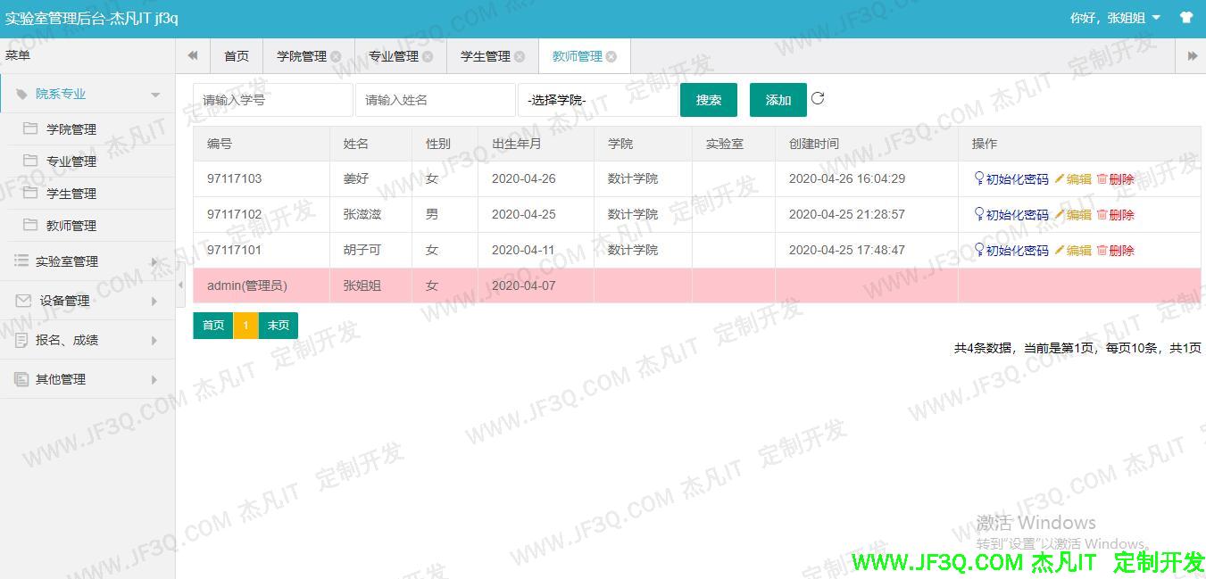The height and width of the screenshot is (579, 1206).
Task: Click the refresh icon beside 添加 button
Action: [x=818, y=100]
